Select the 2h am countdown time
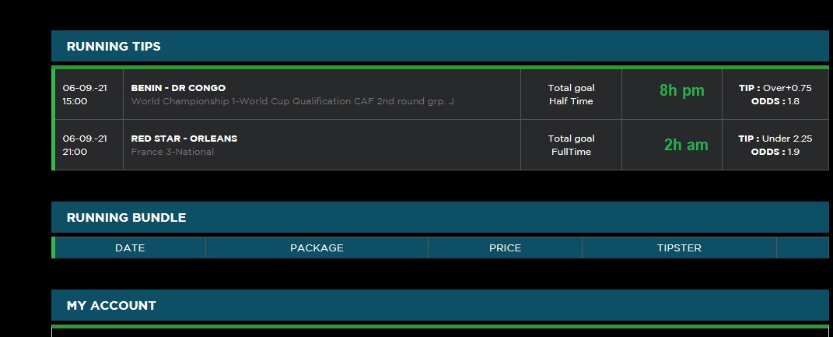The width and height of the screenshot is (833, 337). coord(685,145)
